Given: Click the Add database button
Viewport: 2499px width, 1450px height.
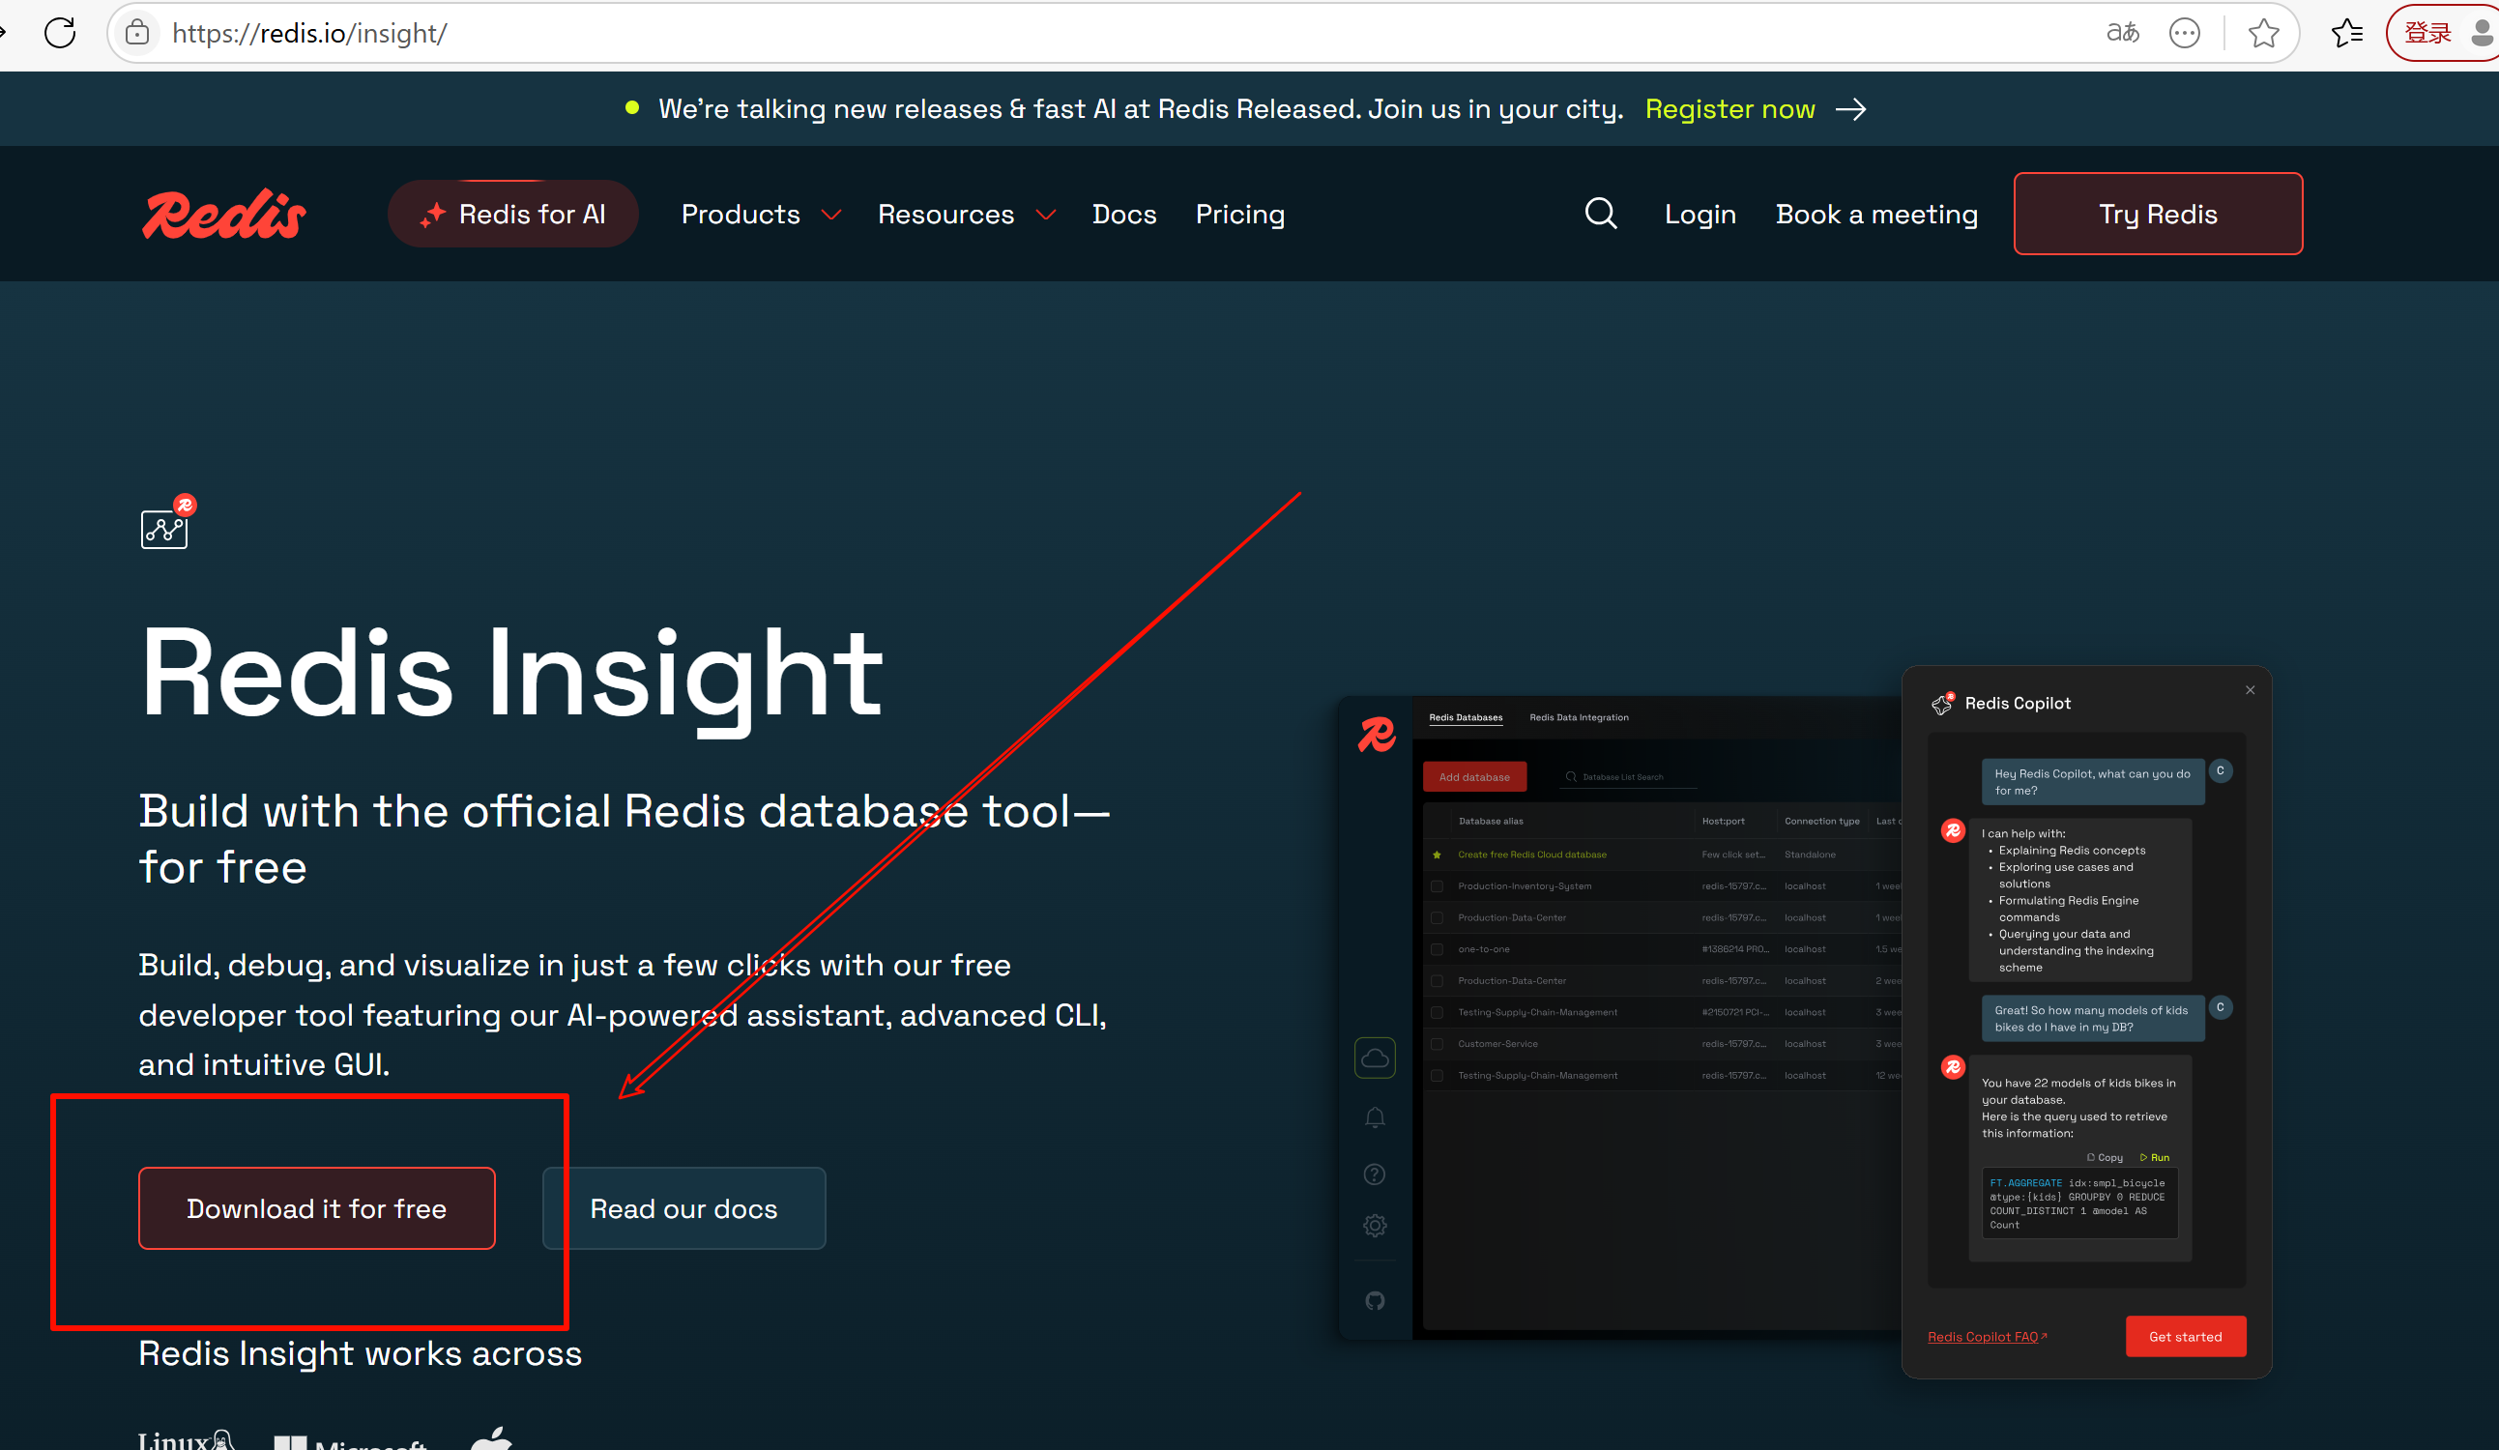Looking at the screenshot, I should pyautogui.click(x=1474, y=776).
